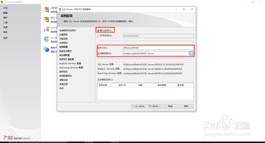265x143 pixels.
Task: Select 实例配置 step in wizard list
Action: pyautogui.click(x=63, y=47)
